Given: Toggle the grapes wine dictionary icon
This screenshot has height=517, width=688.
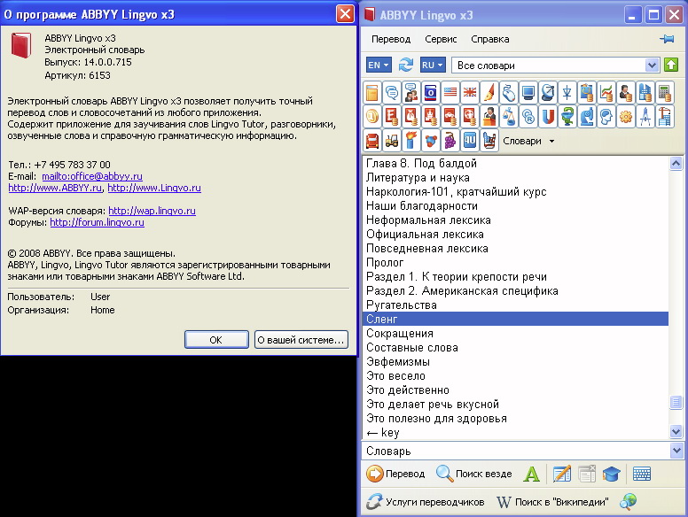Looking at the screenshot, I should point(450,141).
